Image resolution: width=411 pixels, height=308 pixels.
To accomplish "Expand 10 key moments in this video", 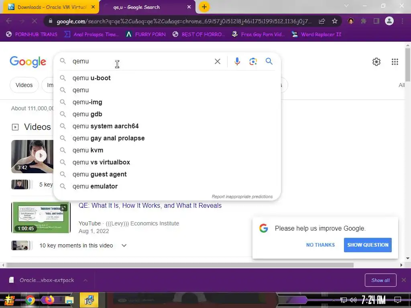I will [124, 246].
